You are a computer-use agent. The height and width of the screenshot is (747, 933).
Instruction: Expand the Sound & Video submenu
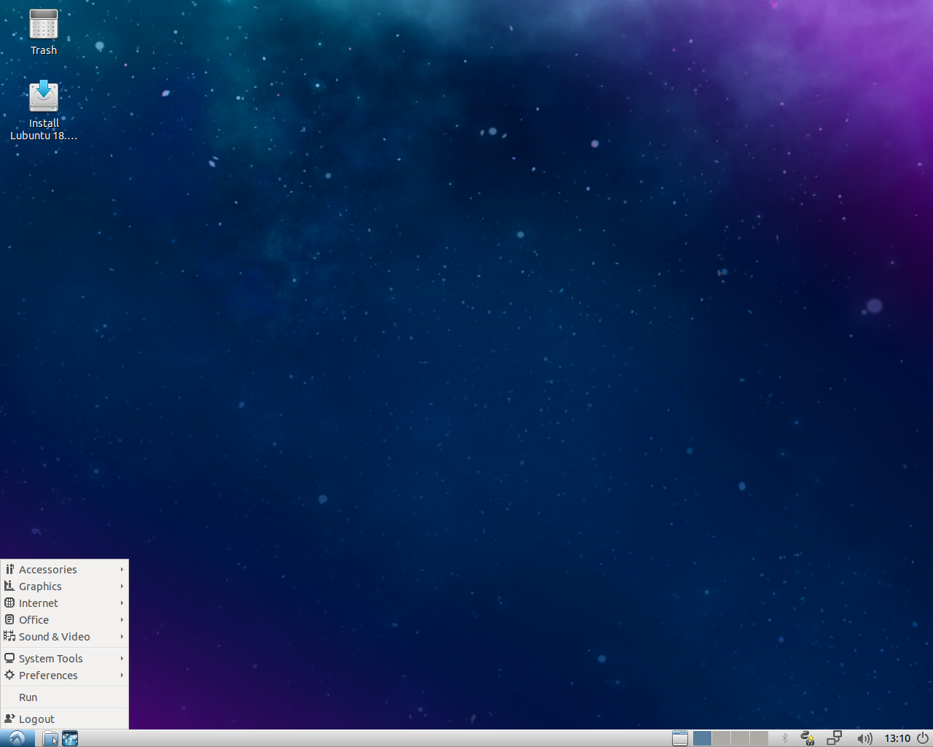pos(65,637)
